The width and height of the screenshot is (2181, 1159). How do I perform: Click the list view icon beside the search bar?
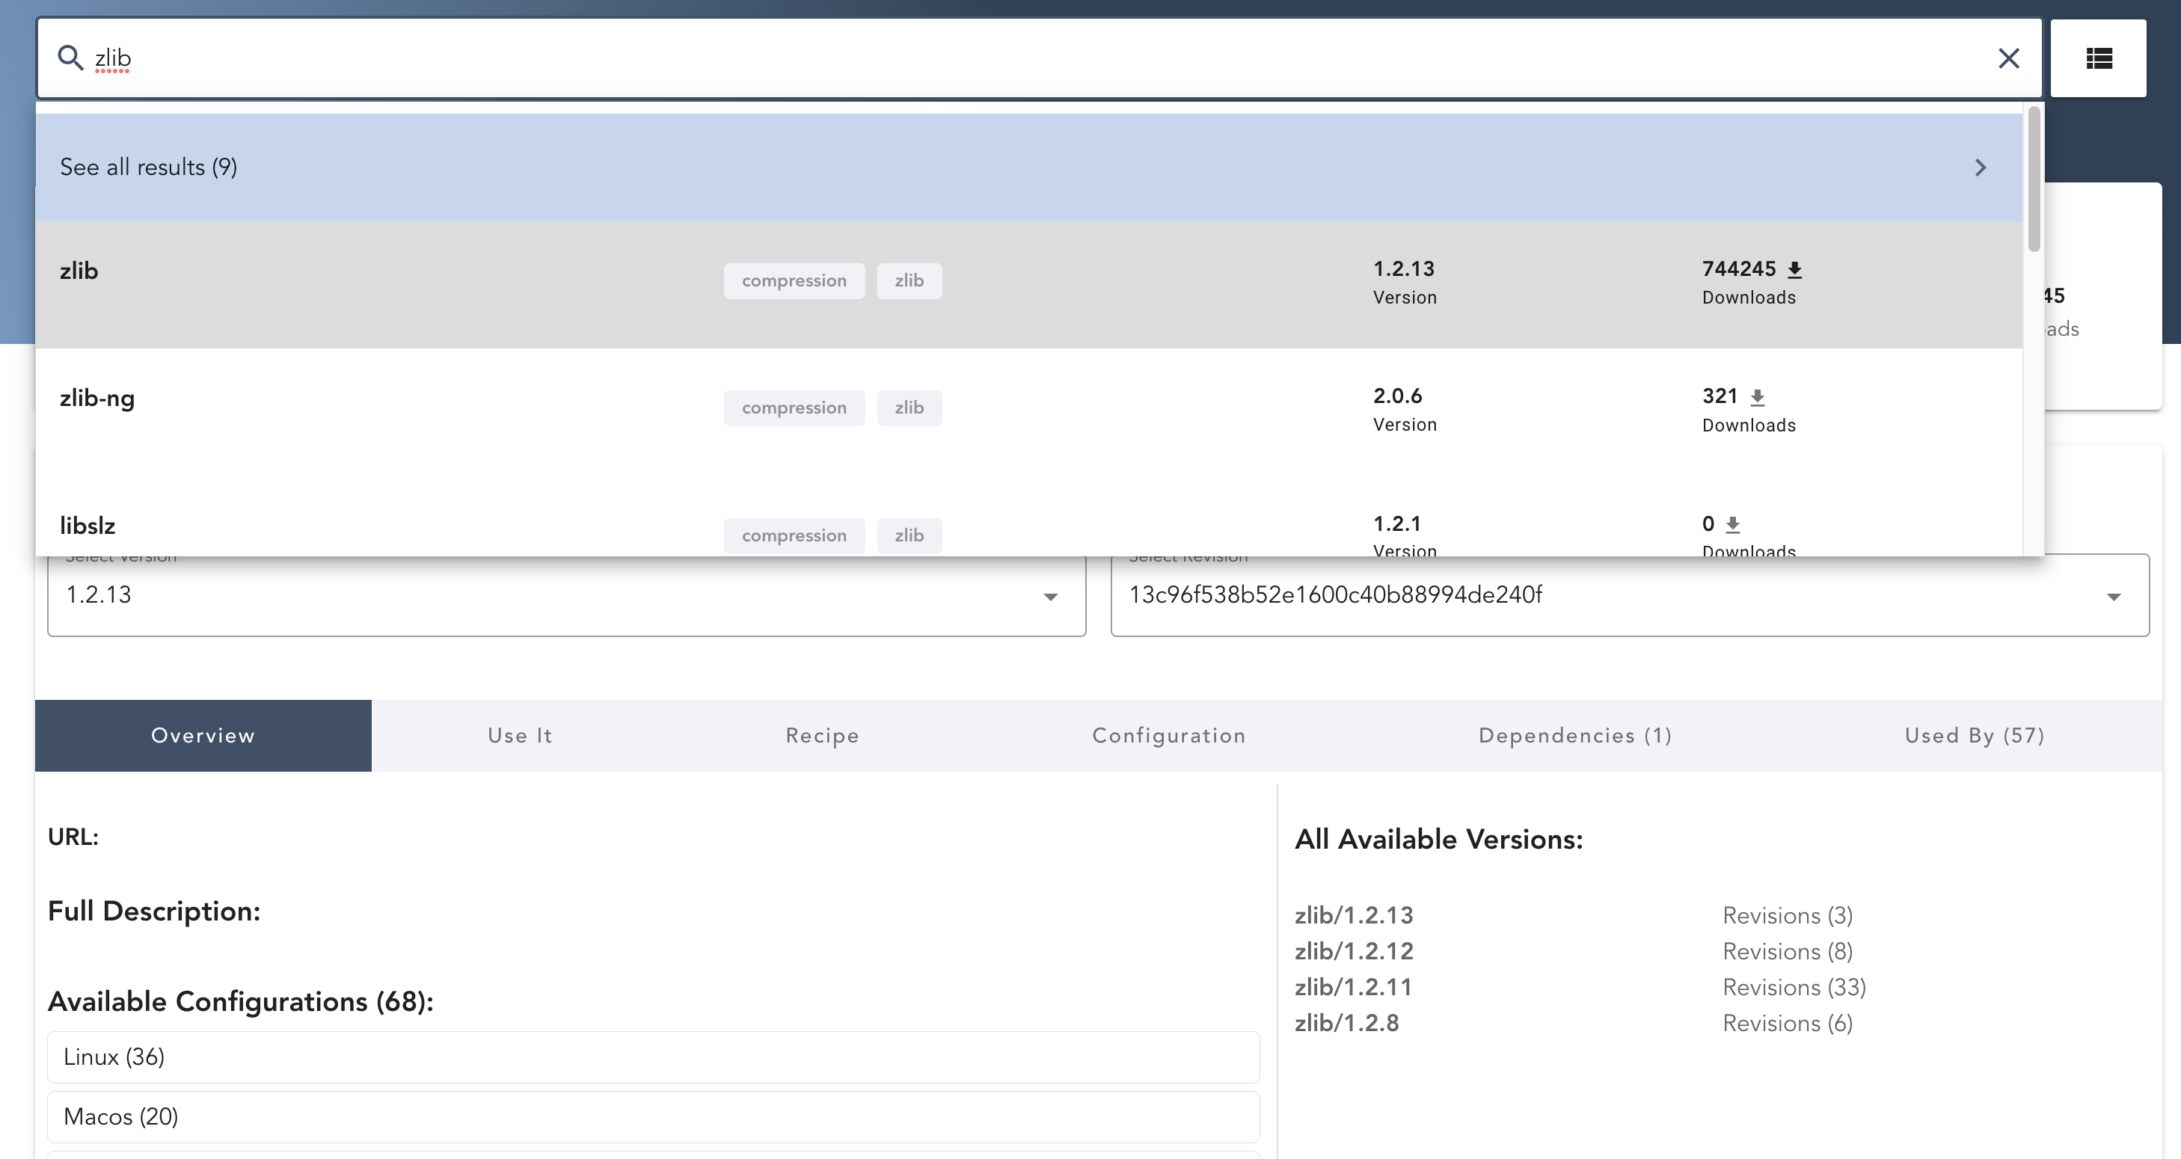coord(2098,58)
